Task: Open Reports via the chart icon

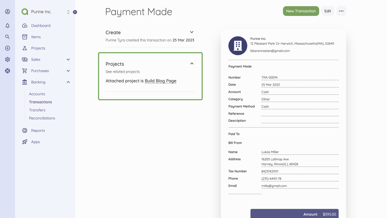Action: point(24,130)
